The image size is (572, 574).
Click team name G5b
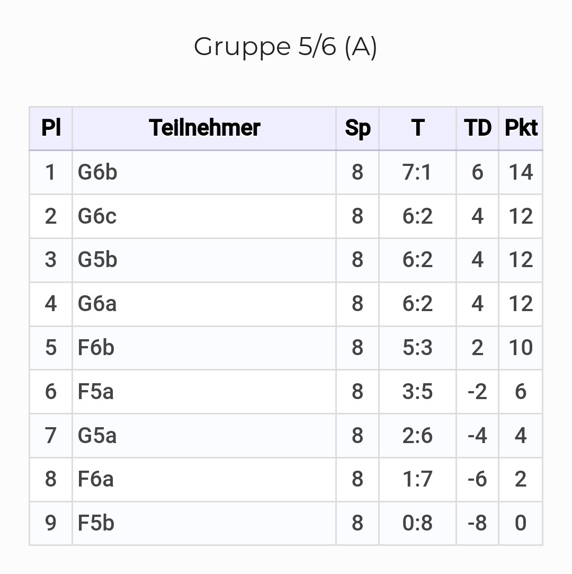coord(97,260)
